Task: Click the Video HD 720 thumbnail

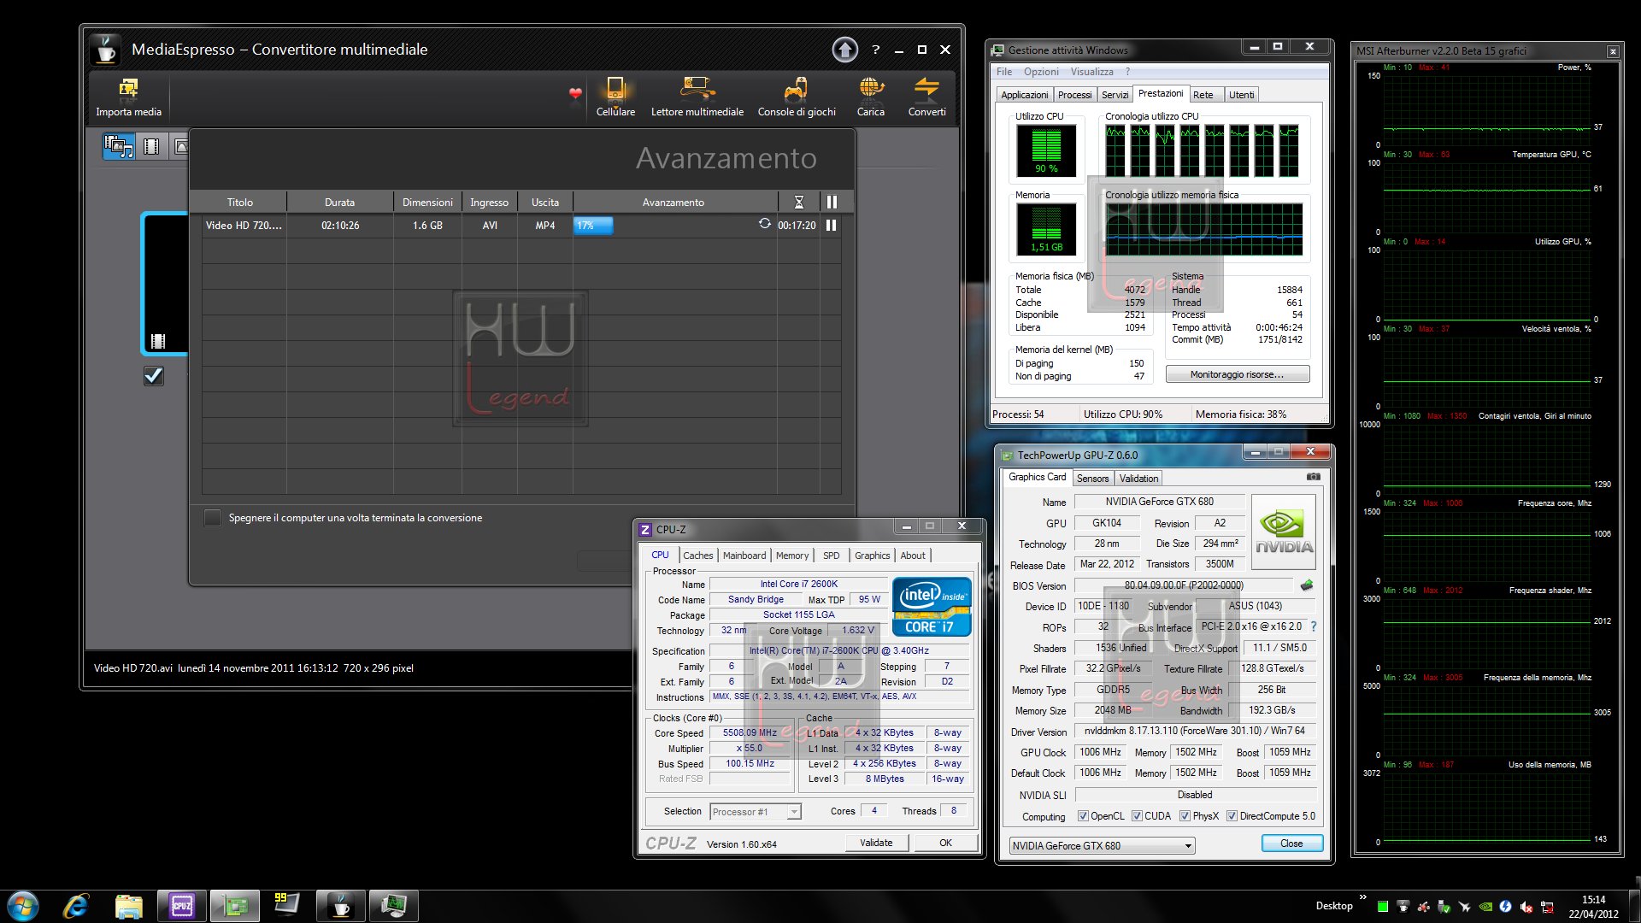Action: [165, 284]
